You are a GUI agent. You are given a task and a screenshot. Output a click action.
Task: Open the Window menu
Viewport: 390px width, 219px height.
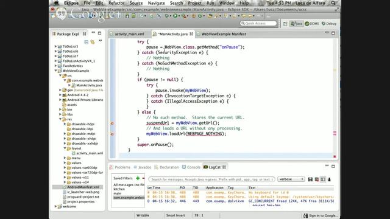tap(227, 3)
